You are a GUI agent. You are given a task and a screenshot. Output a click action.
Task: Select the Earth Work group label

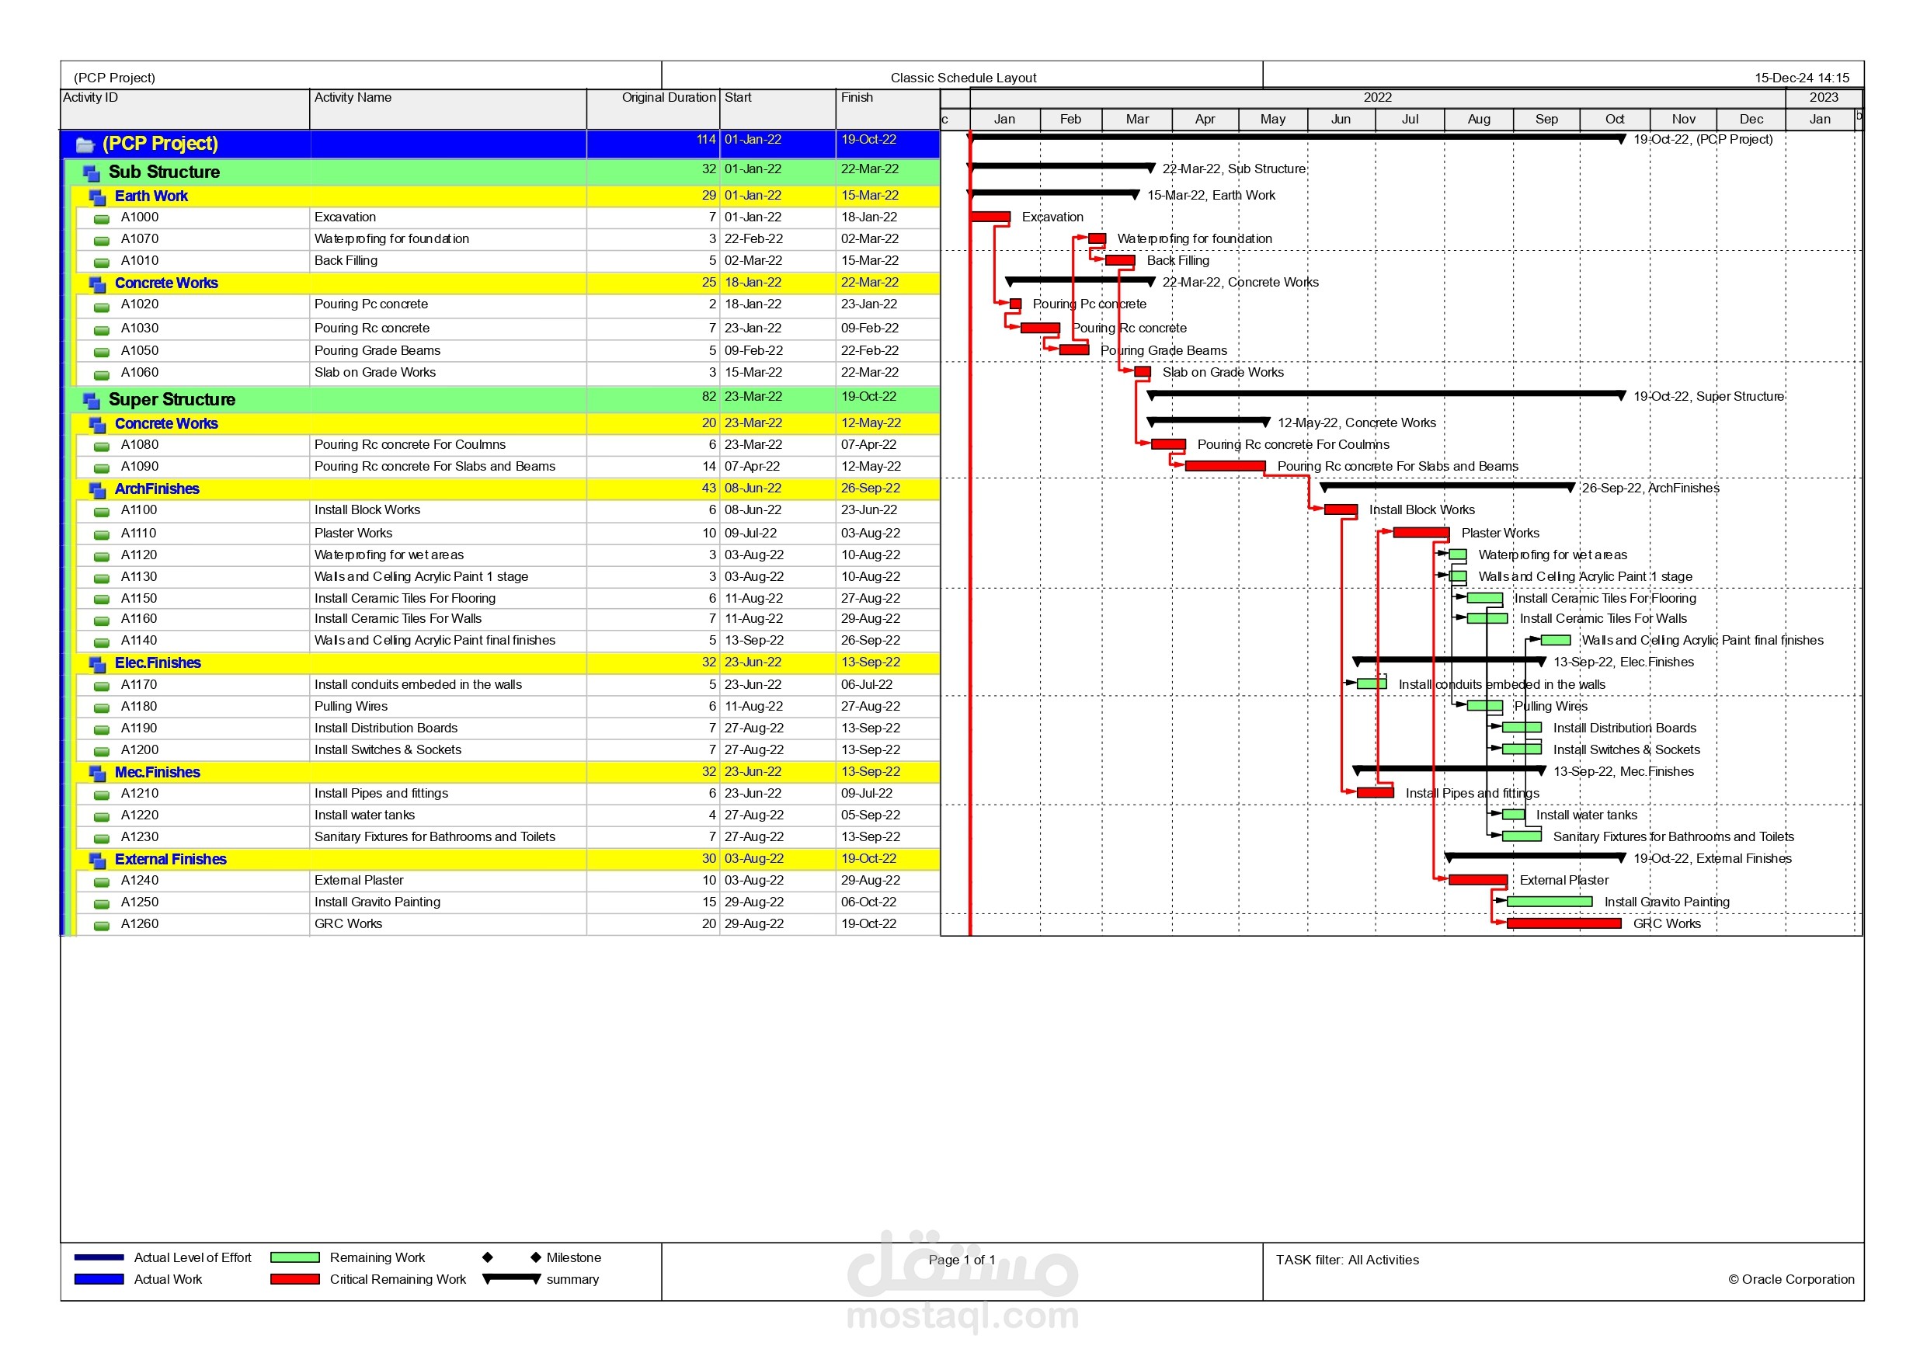point(151,196)
